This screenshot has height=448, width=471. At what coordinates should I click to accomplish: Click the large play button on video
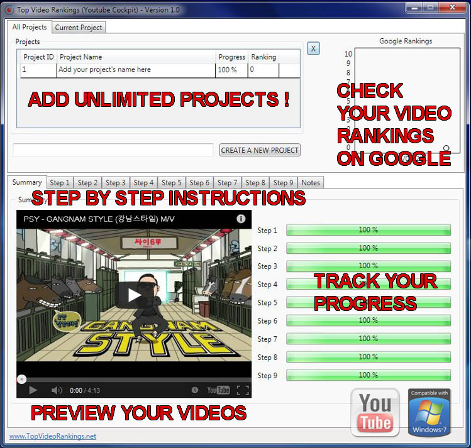coord(134,295)
